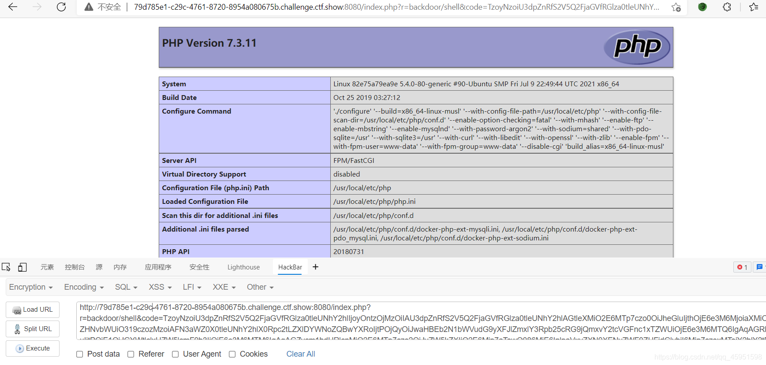Open the SQL dropdown menu
The image size is (766, 365).
(126, 287)
